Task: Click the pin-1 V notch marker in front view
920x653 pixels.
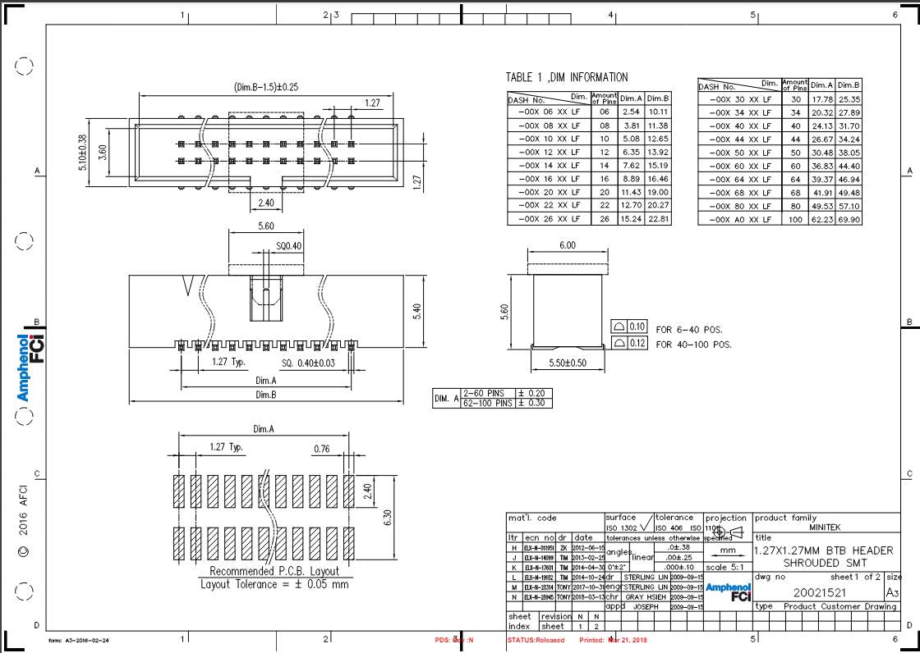Action: 188,286
